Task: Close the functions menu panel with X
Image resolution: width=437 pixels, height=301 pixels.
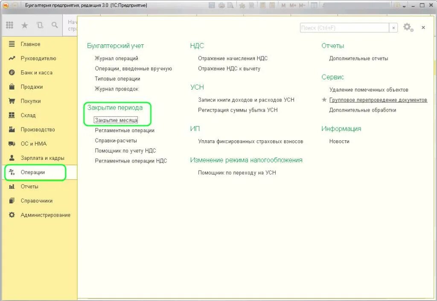Action: tap(423, 28)
